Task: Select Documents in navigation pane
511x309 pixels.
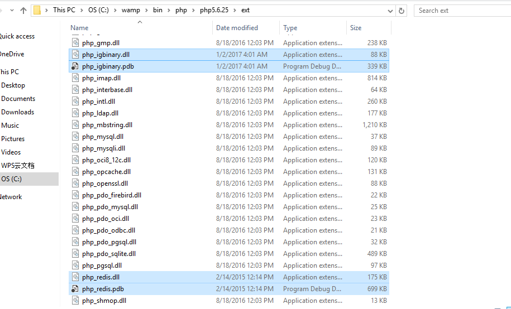Action: [x=18, y=99]
